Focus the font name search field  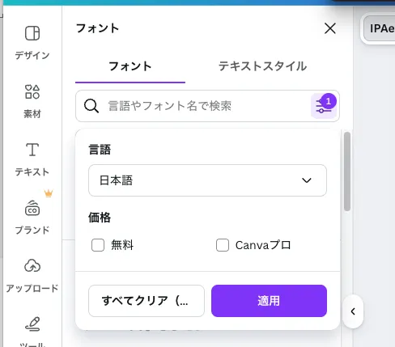coord(207,106)
